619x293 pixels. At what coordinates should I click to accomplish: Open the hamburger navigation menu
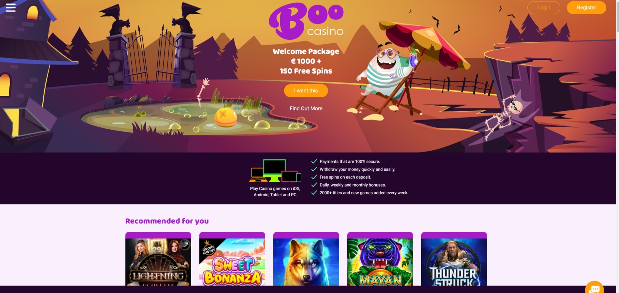[10, 7]
